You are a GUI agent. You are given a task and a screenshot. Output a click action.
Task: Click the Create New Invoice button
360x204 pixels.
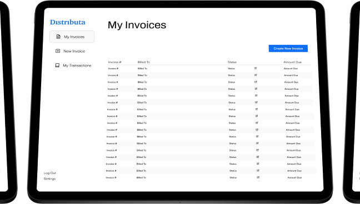coord(288,48)
